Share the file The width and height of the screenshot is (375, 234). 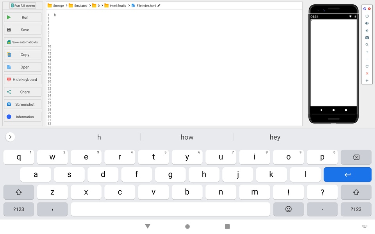tap(23, 92)
